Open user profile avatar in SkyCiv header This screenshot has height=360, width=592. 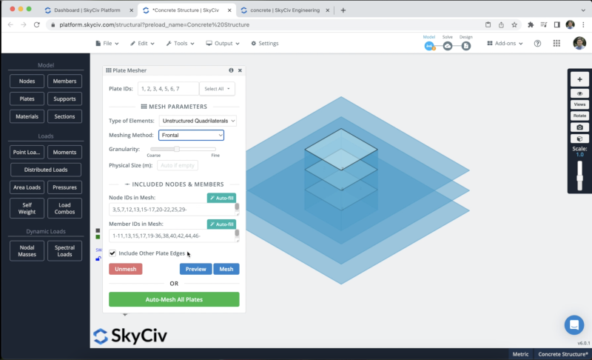click(x=579, y=43)
